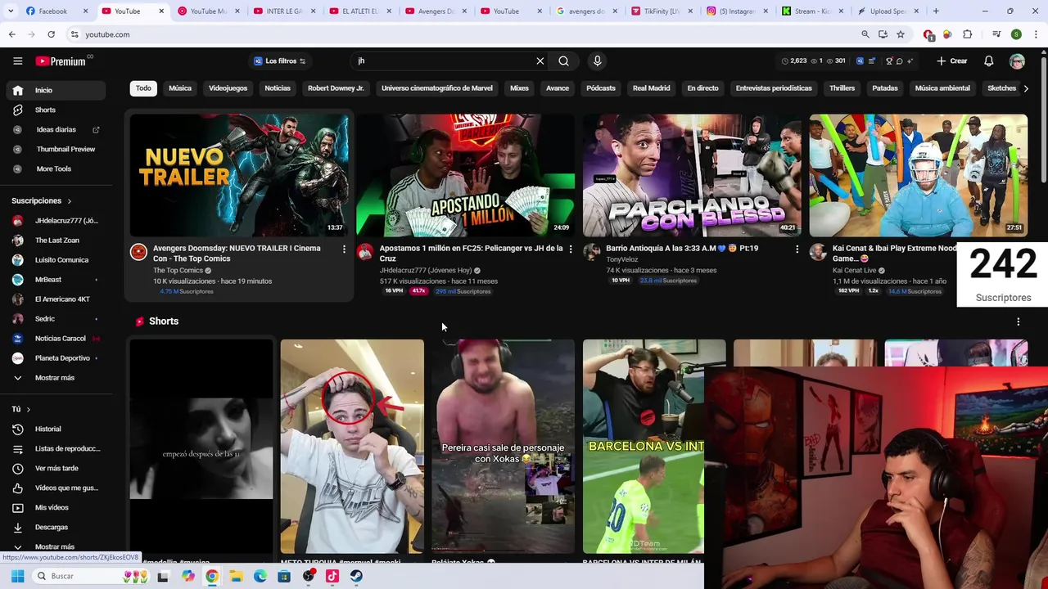Open the Chrome zoom magnifier icon
Viewport: 1048px width, 589px height.
point(865,34)
